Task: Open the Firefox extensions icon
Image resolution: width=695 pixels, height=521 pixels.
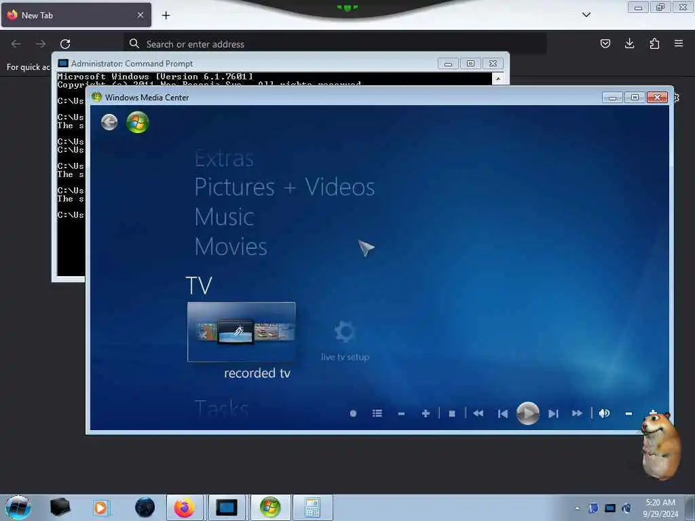Action: (x=654, y=43)
